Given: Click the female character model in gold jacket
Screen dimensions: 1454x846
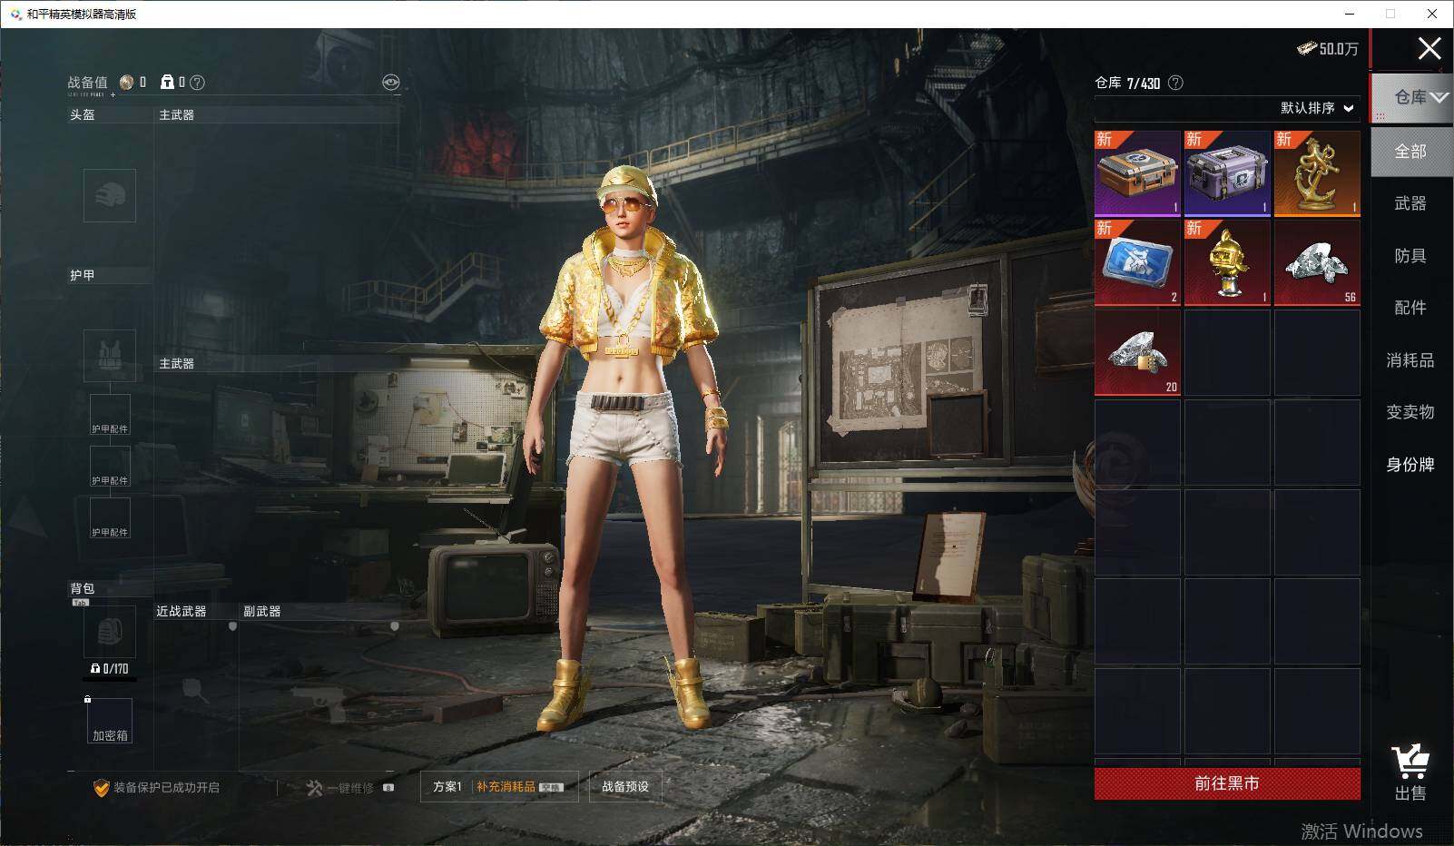Looking at the screenshot, I should 628,449.
